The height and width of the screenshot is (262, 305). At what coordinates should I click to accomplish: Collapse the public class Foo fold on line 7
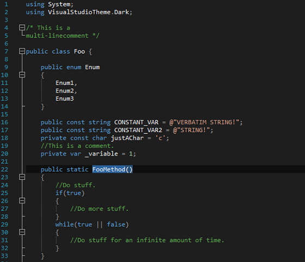[x=22, y=51]
